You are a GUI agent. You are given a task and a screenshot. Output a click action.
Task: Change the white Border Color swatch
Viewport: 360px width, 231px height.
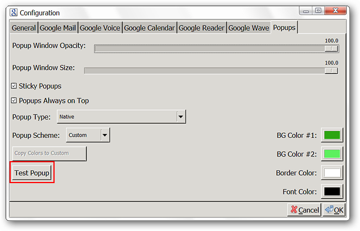tap(332, 172)
